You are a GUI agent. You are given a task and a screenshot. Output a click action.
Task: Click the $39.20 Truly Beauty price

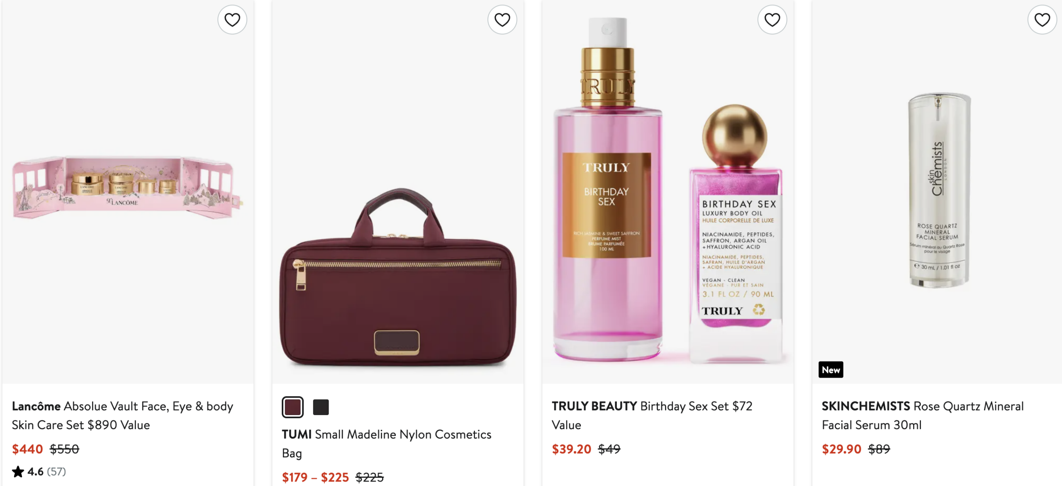(x=571, y=449)
